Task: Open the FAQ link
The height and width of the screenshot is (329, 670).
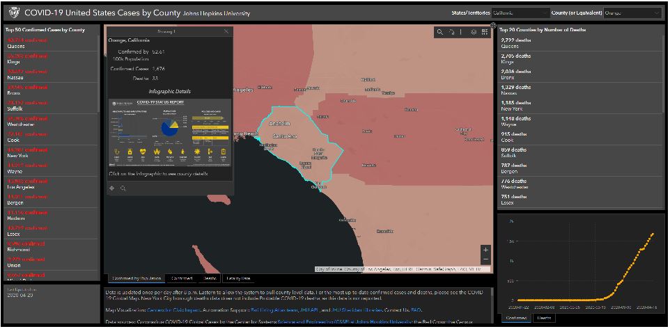Action: pos(416,310)
